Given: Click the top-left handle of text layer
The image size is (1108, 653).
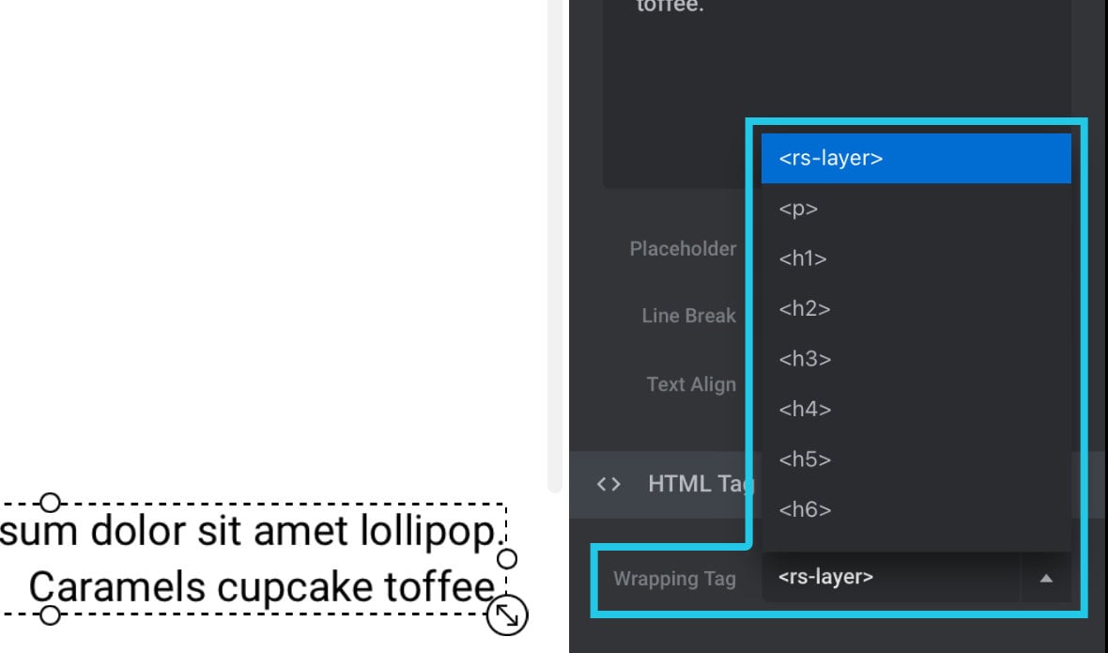Looking at the screenshot, I should [50, 503].
